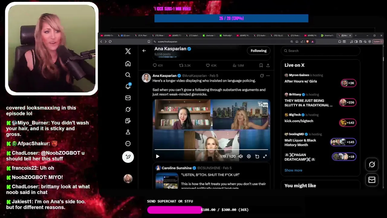Expand Show more in Live on X
The width and height of the screenshot is (387, 218).
(293, 170)
